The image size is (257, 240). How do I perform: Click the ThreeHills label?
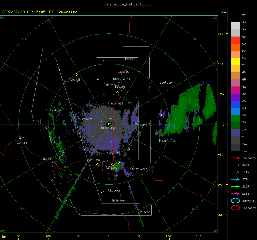(x=144, y=125)
